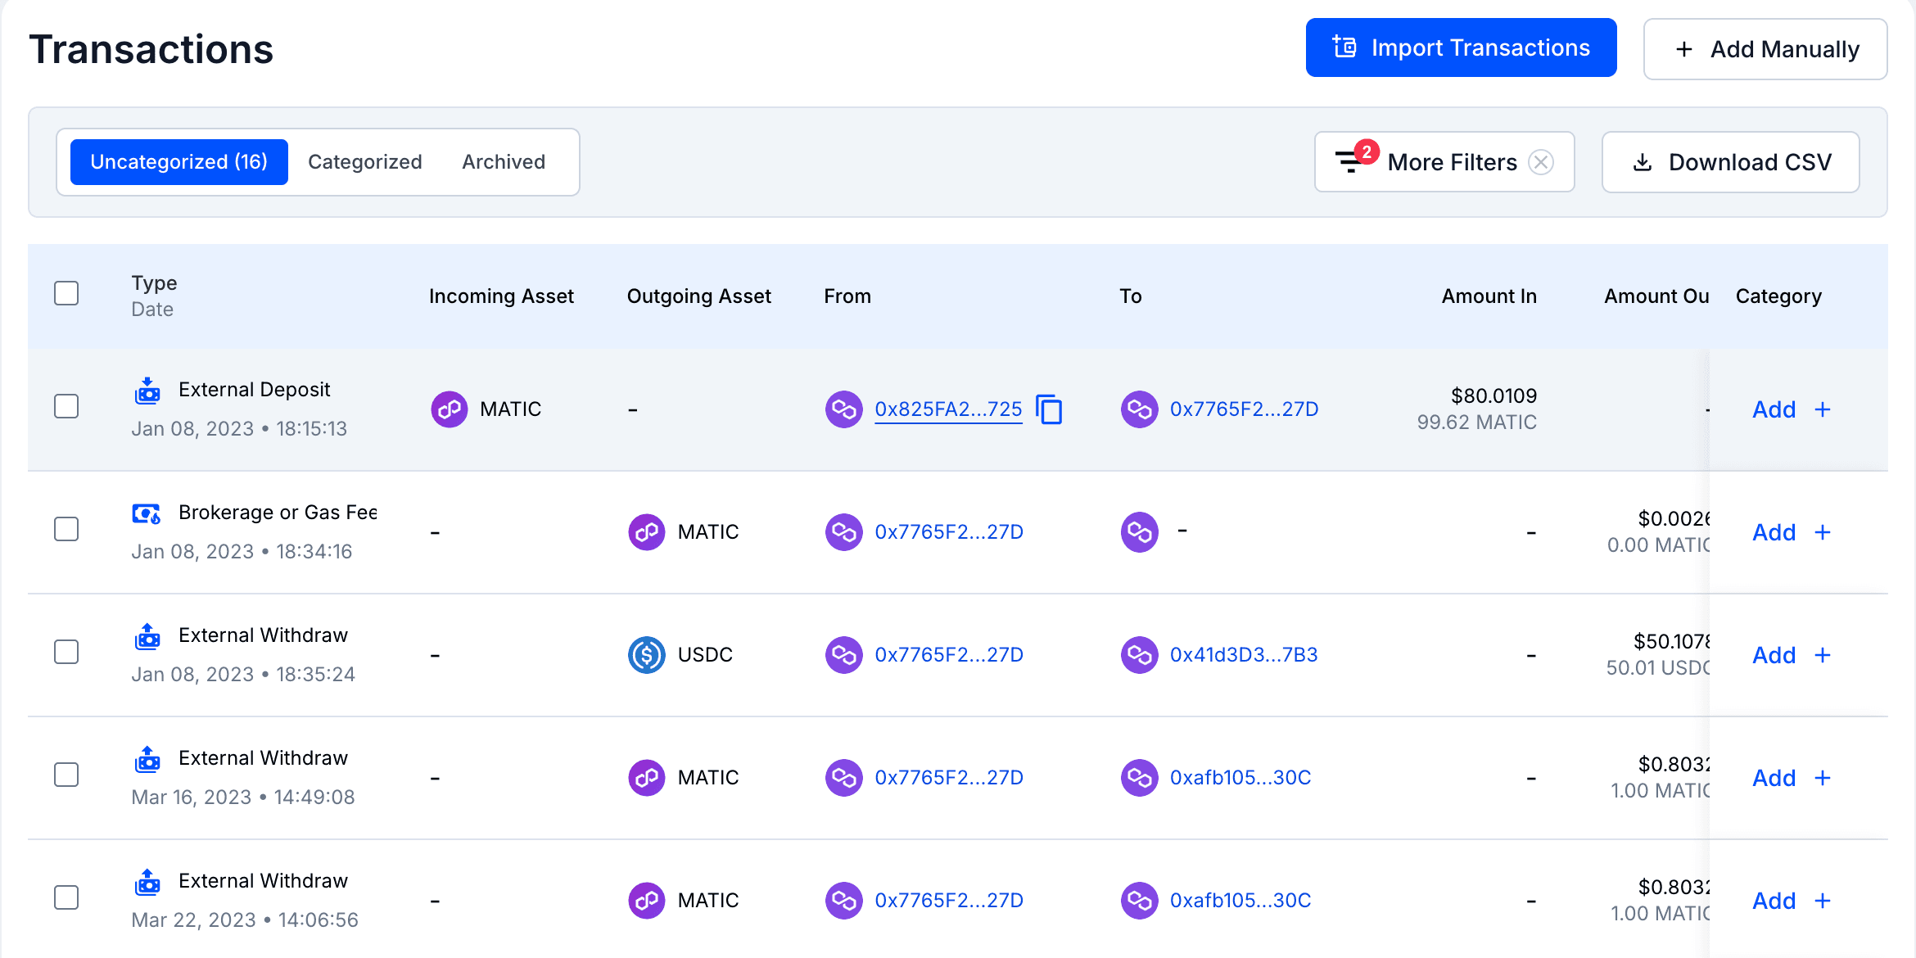Click chain icon beside 0x41d3D3...7B3

(x=1139, y=655)
